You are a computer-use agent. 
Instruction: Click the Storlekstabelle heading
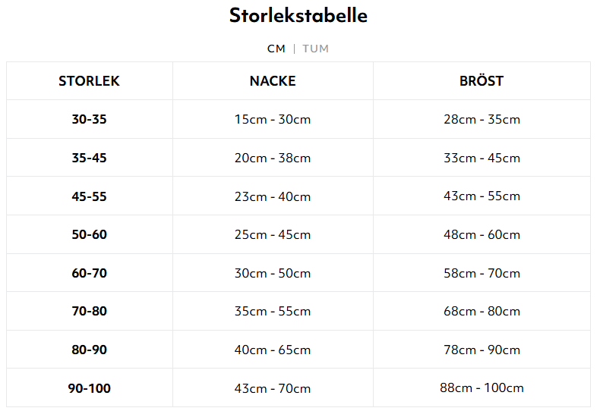coord(298,16)
